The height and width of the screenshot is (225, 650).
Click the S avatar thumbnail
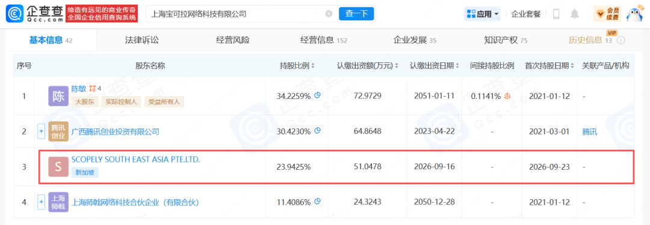coord(58,167)
